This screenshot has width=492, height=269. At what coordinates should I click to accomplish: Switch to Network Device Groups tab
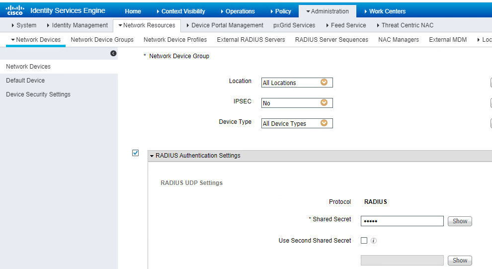pos(102,40)
